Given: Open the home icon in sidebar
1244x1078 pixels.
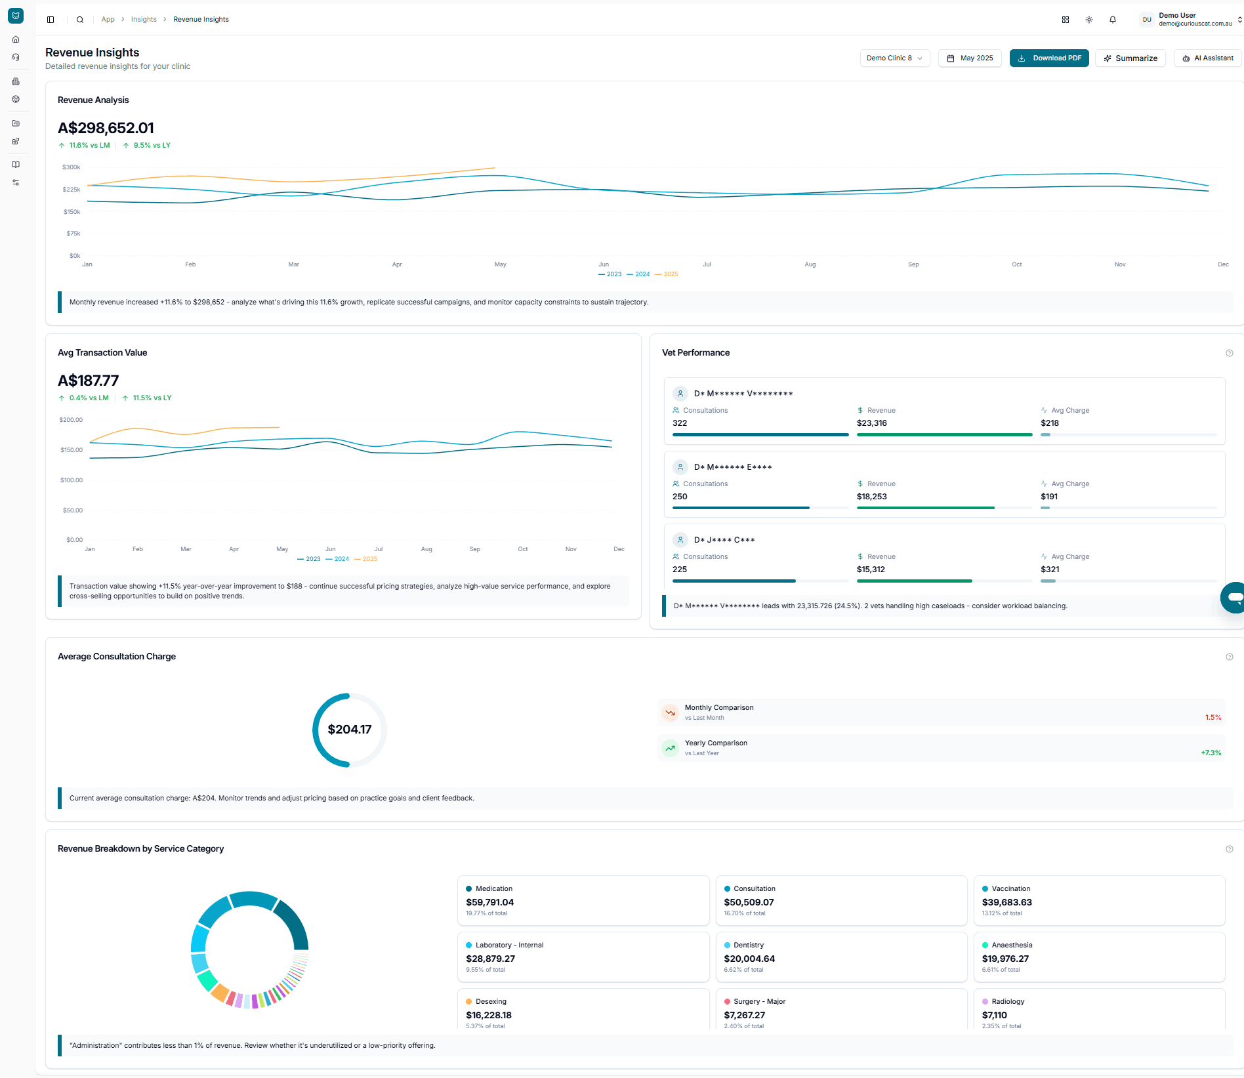Looking at the screenshot, I should (16, 39).
